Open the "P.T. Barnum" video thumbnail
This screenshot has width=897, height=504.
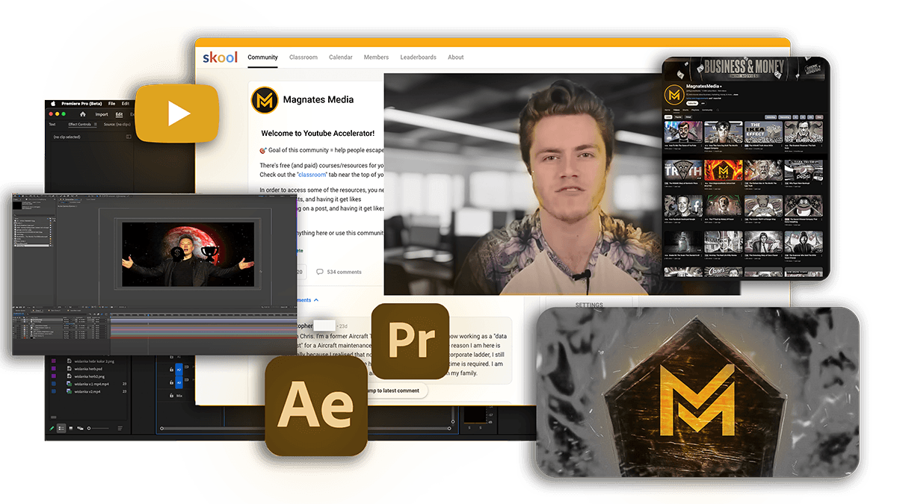click(804, 132)
